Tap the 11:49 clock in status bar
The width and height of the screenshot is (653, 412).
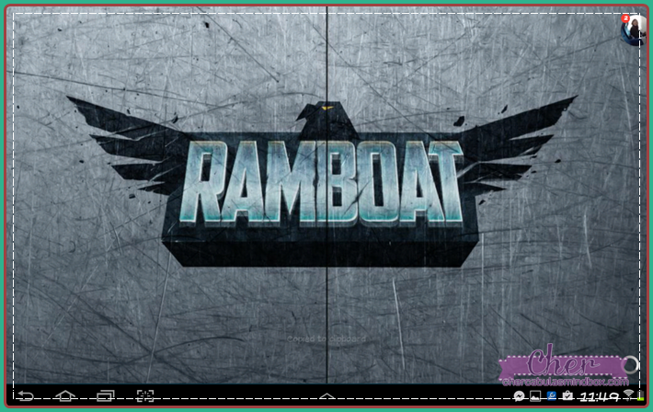coord(599,396)
